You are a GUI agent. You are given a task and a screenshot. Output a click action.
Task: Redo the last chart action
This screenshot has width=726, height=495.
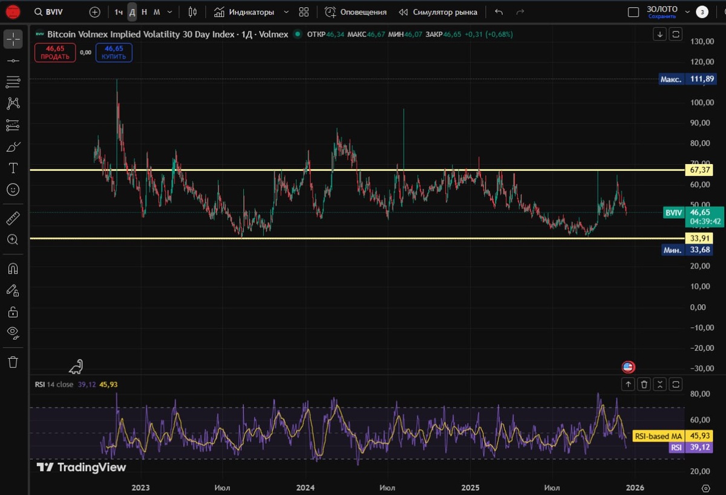520,12
